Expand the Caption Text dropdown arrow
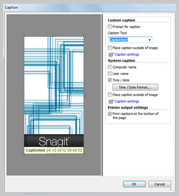Image resolution: width=179 pixels, height=196 pixels. pyautogui.click(x=149, y=40)
